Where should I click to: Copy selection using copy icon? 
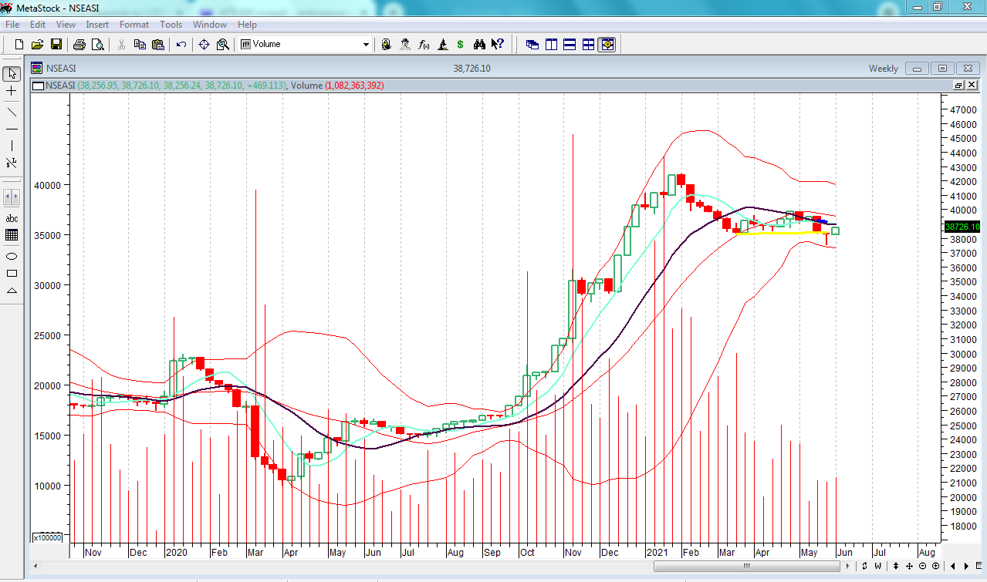140,44
